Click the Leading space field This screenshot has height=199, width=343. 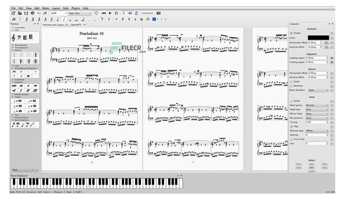pyautogui.click(x=317, y=58)
